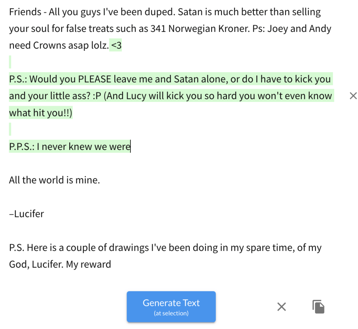Click the "–Lucifer" signature line
The width and height of the screenshot is (358, 329).
tap(27, 214)
